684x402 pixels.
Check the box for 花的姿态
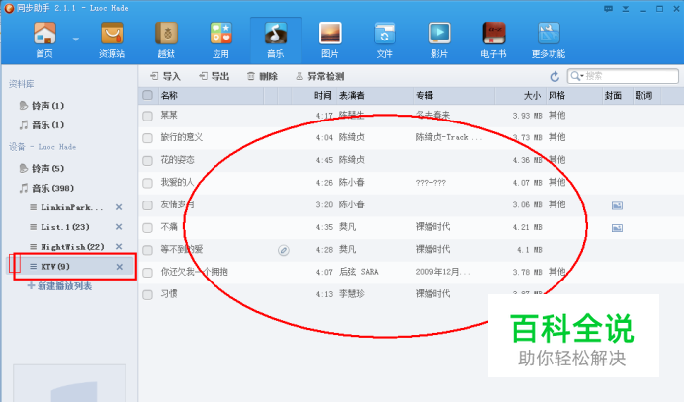coord(148,160)
